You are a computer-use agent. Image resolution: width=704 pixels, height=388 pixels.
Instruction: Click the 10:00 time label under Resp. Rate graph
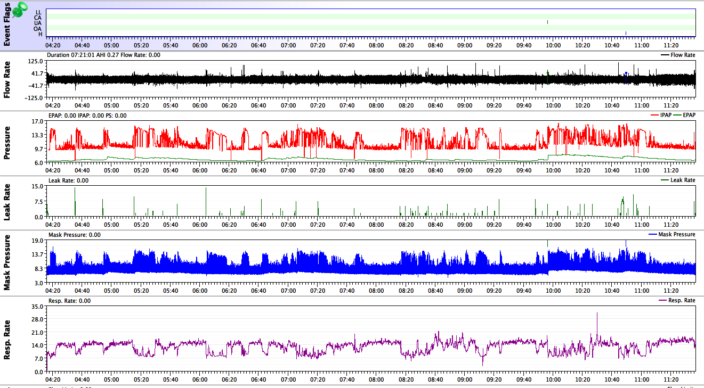click(553, 381)
